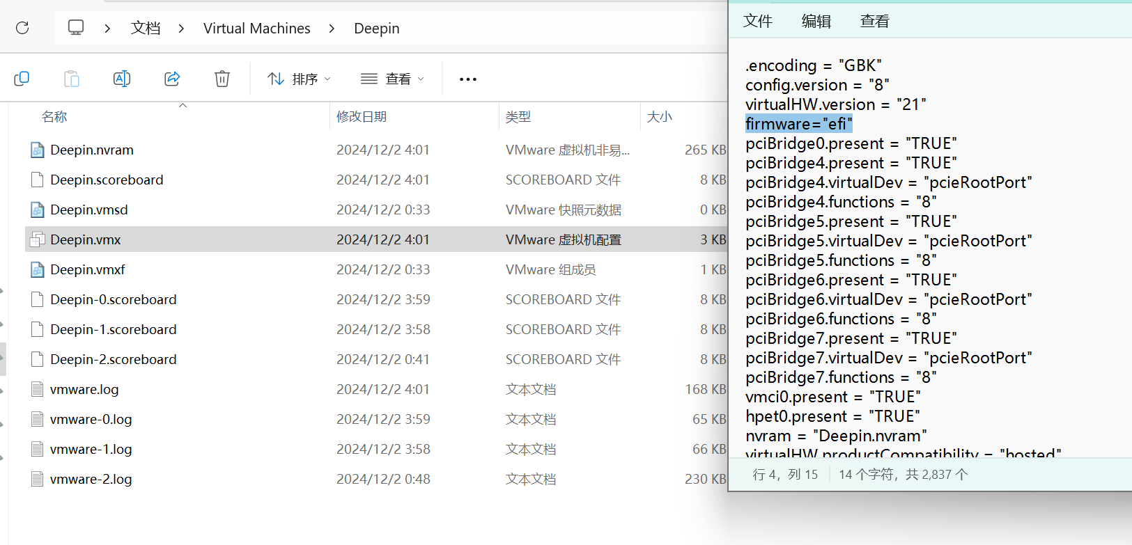Open the 查看 view dropdown in Explorer
1132x545 pixels.
(392, 79)
